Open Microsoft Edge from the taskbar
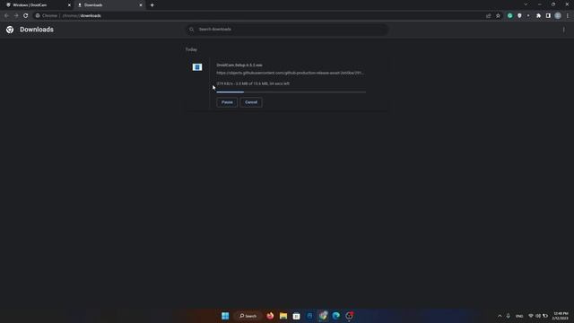This screenshot has width=574, height=323. click(336, 316)
